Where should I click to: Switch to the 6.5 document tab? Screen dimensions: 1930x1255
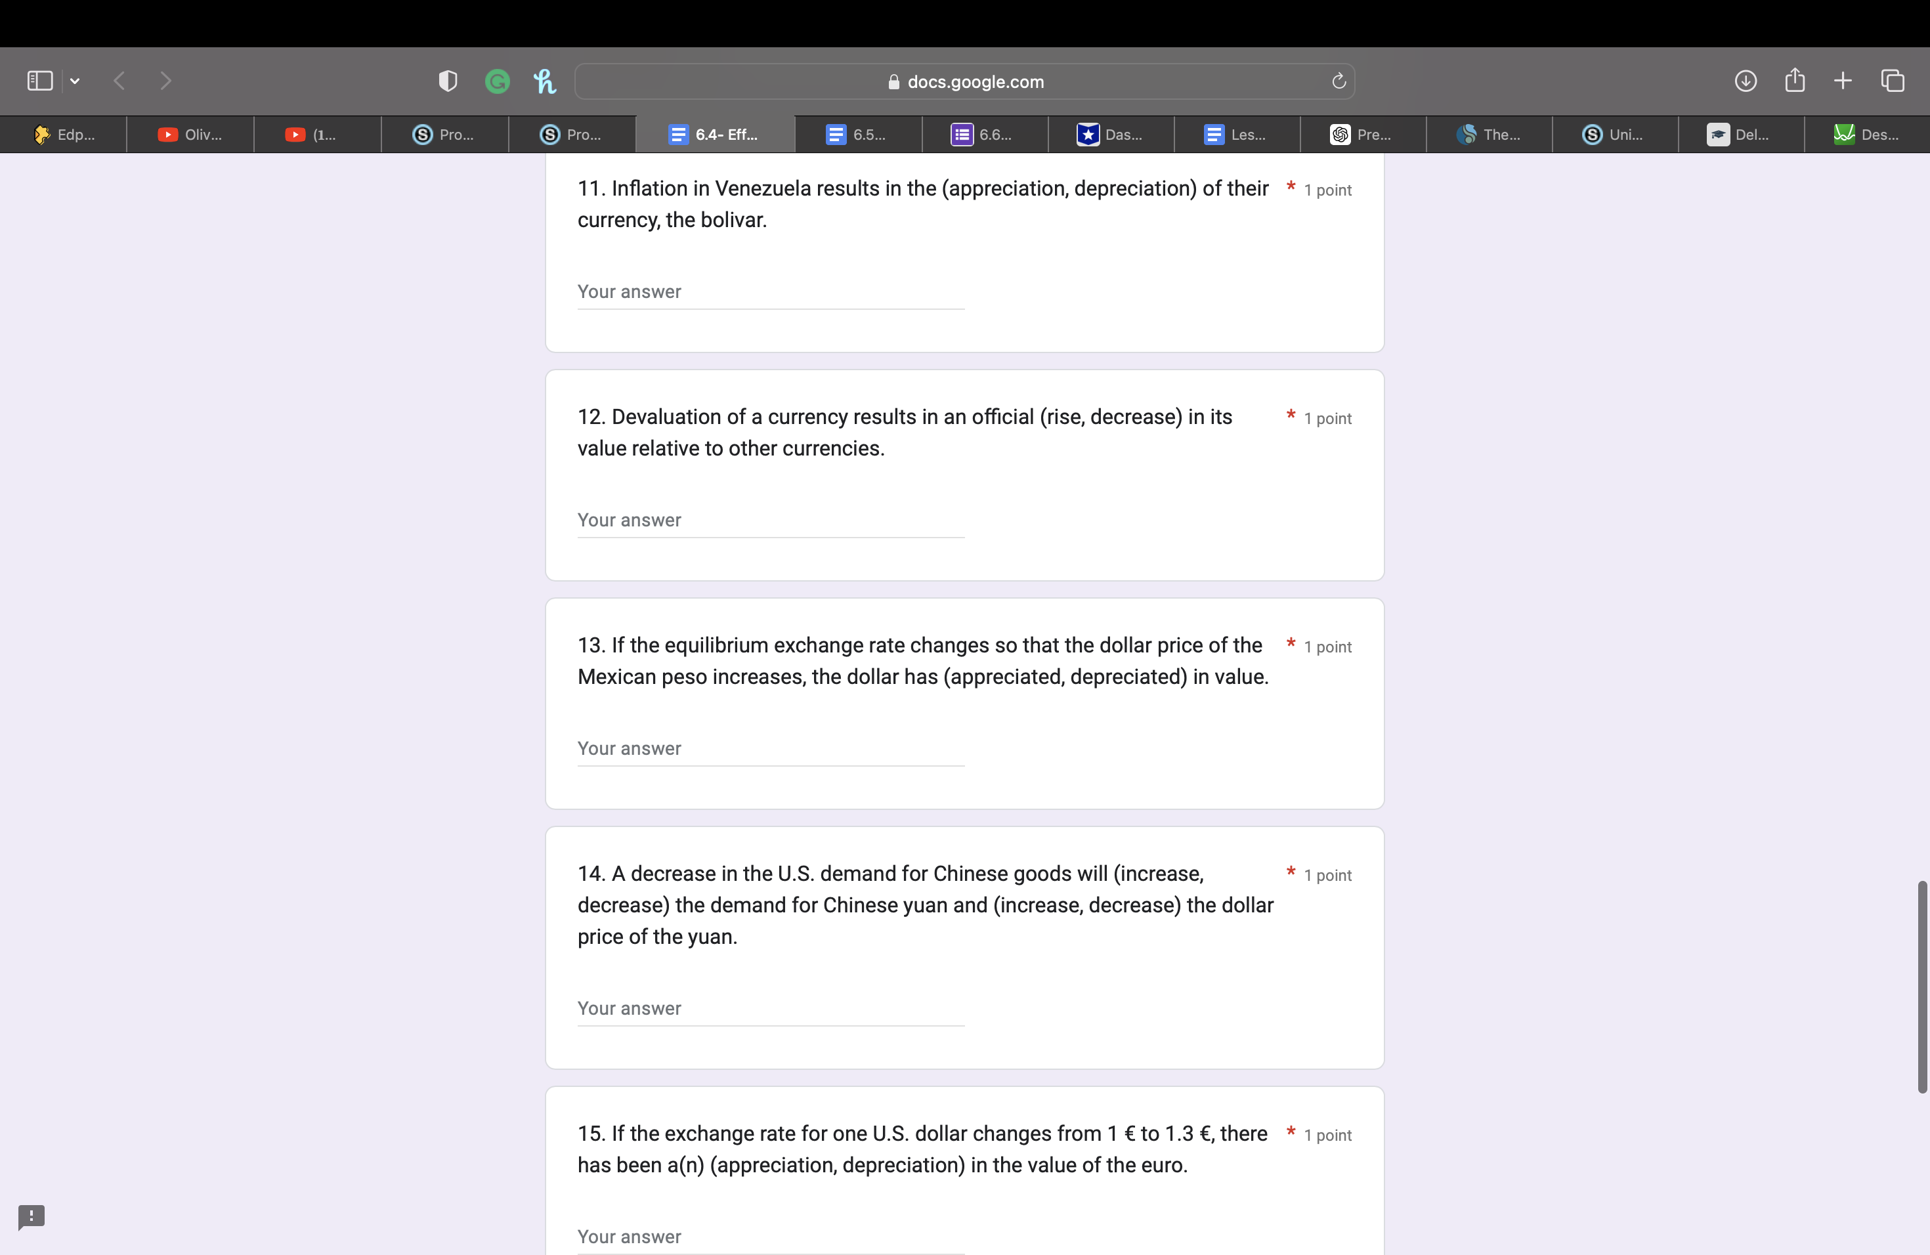click(857, 135)
